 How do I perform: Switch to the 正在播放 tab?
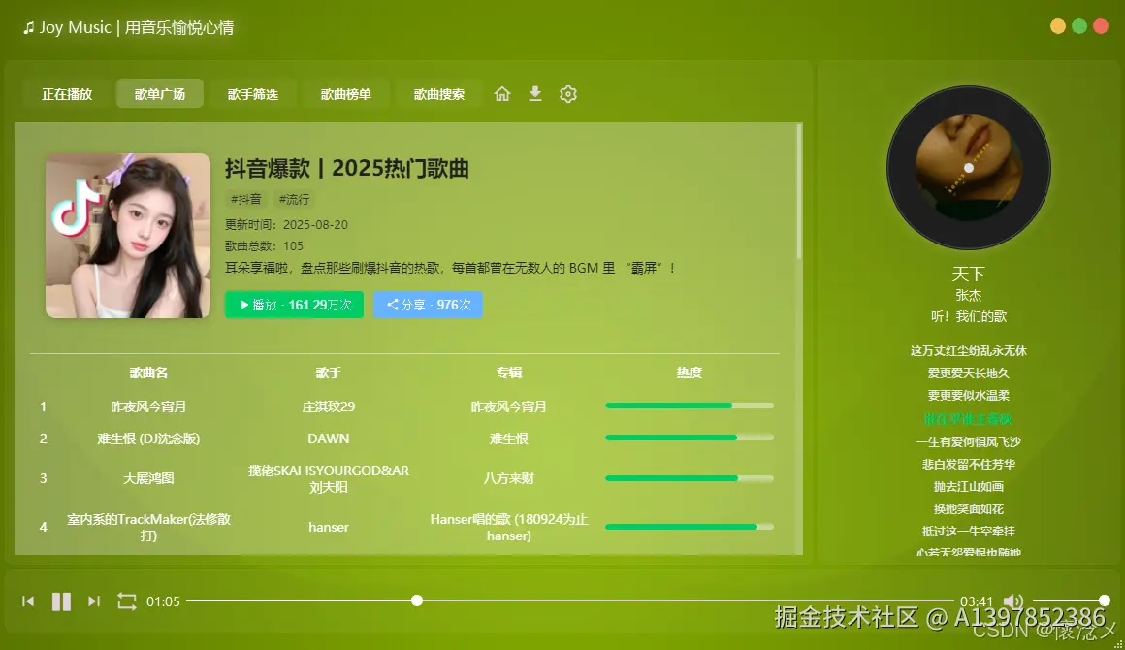(66, 93)
